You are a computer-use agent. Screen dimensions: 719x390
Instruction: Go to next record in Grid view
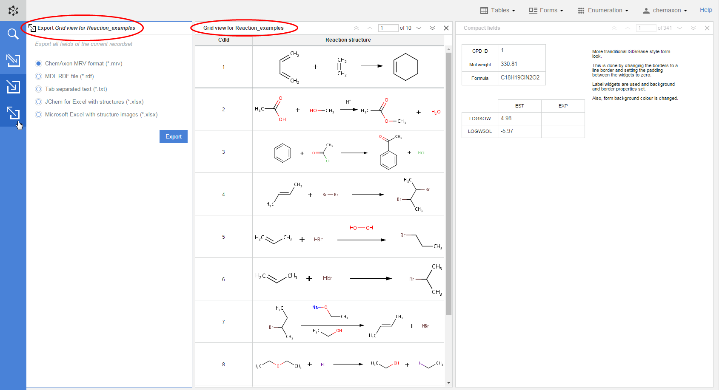pyautogui.click(x=419, y=28)
